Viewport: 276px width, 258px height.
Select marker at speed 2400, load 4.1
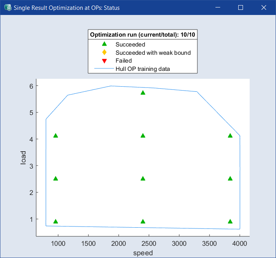click(143, 135)
